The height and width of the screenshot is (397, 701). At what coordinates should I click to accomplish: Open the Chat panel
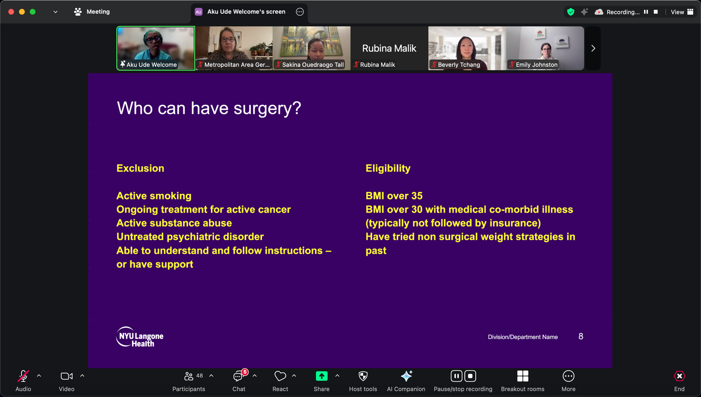[x=239, y=381]
